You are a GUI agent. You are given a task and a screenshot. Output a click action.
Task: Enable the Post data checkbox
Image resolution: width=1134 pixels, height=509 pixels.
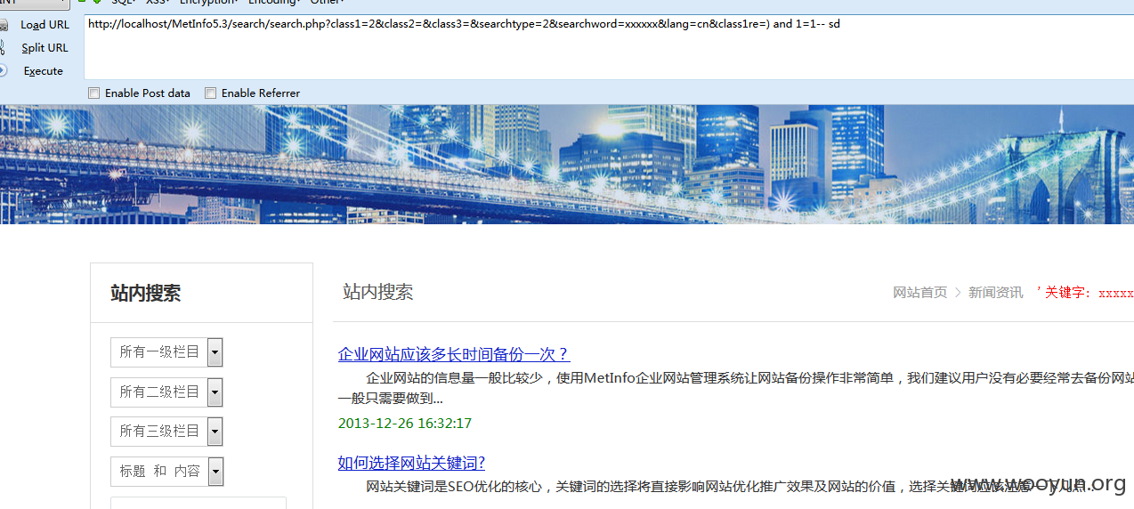point(94,93)
